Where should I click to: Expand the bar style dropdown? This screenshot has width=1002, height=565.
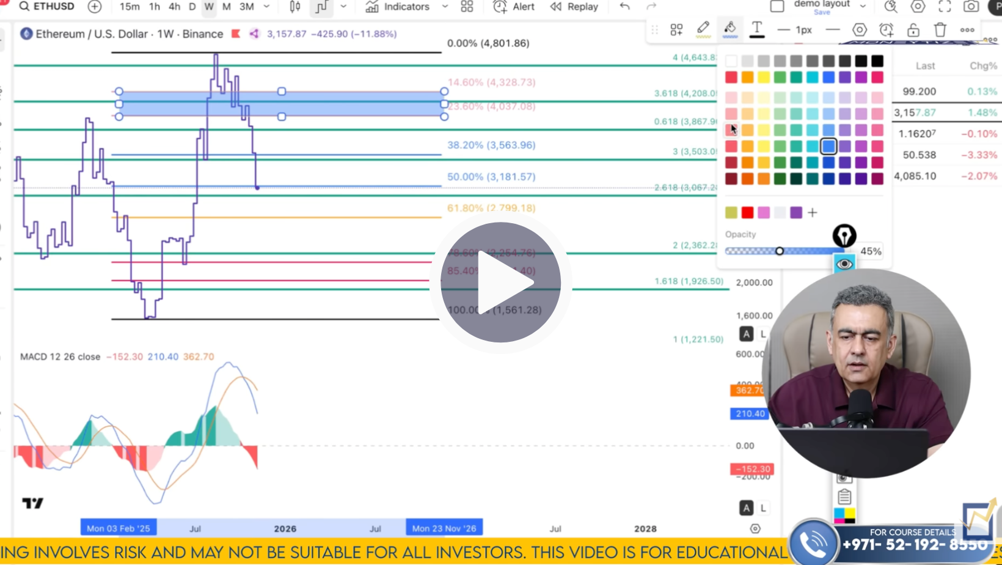coord(344,7)
